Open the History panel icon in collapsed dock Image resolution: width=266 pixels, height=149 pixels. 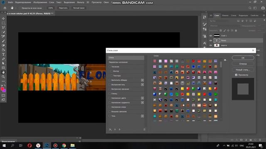pos(204,17)
